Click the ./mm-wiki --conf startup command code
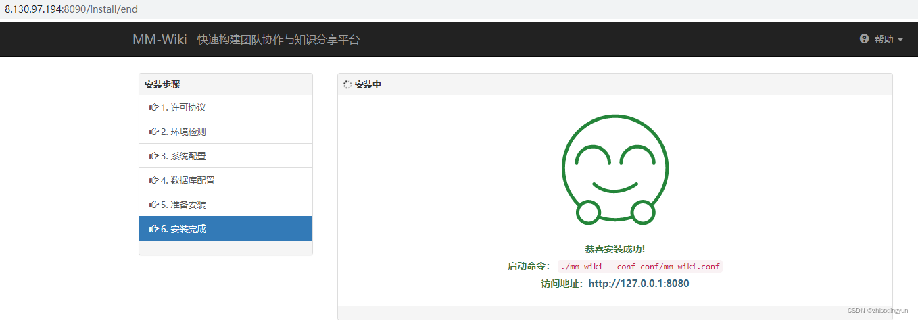Screen dimensions: 918x320 click(x=640, y=267)
